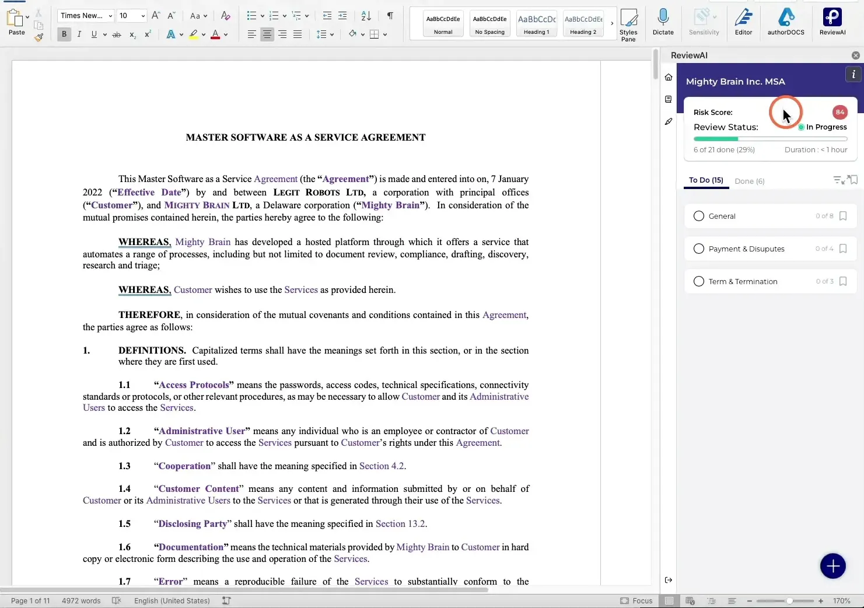Open the pen icon in ReviewAI sidebar
864x608 pixels.
669,121
